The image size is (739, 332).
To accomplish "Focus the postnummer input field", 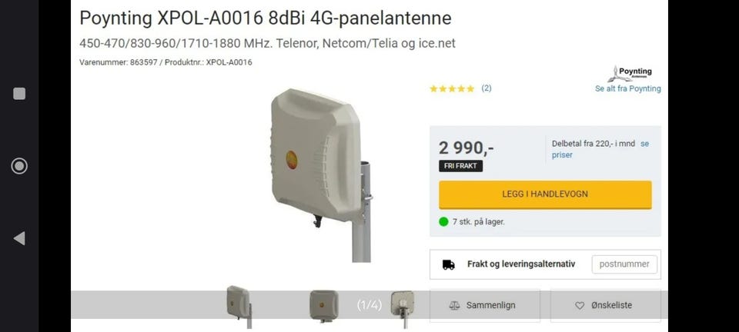I will point(624,264).
